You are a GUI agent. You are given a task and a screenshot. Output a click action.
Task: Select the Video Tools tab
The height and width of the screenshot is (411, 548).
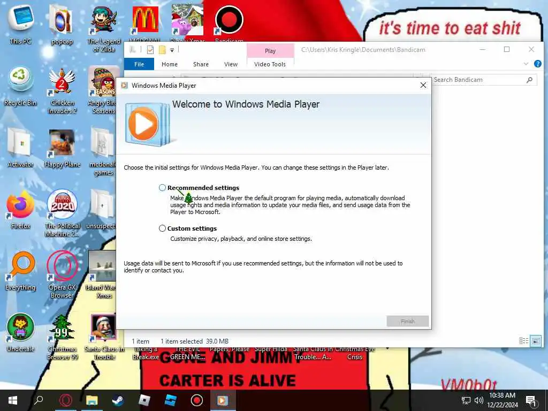pos(270,64)
